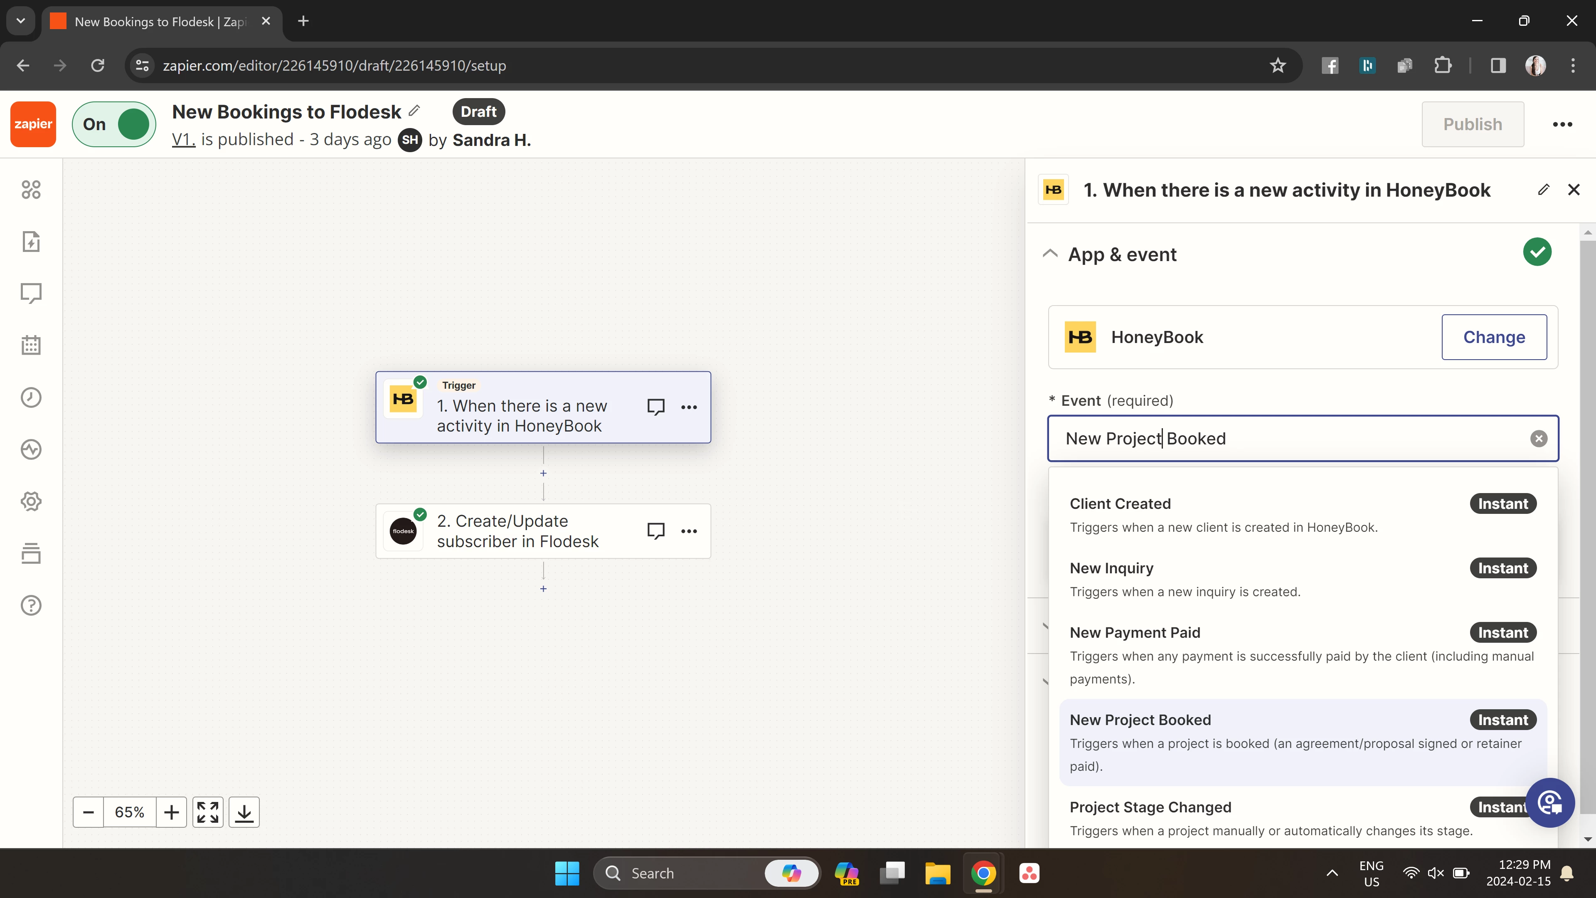Rename step using pencil icon in panel header
The width and height of the screenshot is (1596, 898).
click(1543, 190)
